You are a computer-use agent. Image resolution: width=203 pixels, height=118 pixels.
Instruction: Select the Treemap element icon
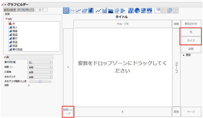coord(143,11)
